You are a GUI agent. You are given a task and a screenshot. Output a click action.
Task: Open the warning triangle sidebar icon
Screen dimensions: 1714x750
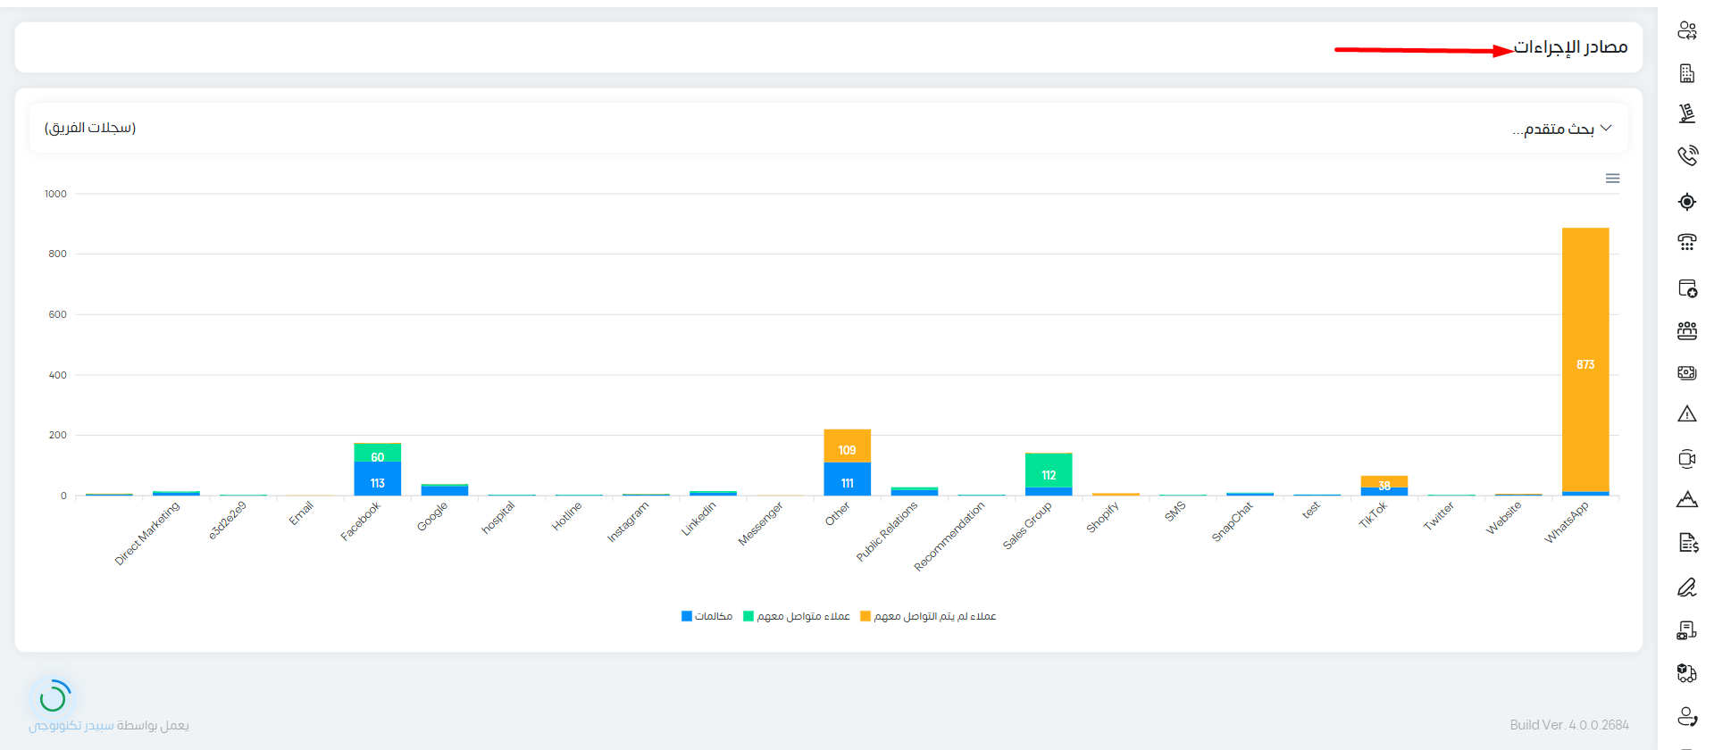pos(1686,414)
